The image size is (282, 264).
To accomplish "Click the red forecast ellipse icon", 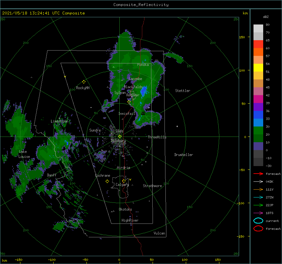I will tap(258, 229).
